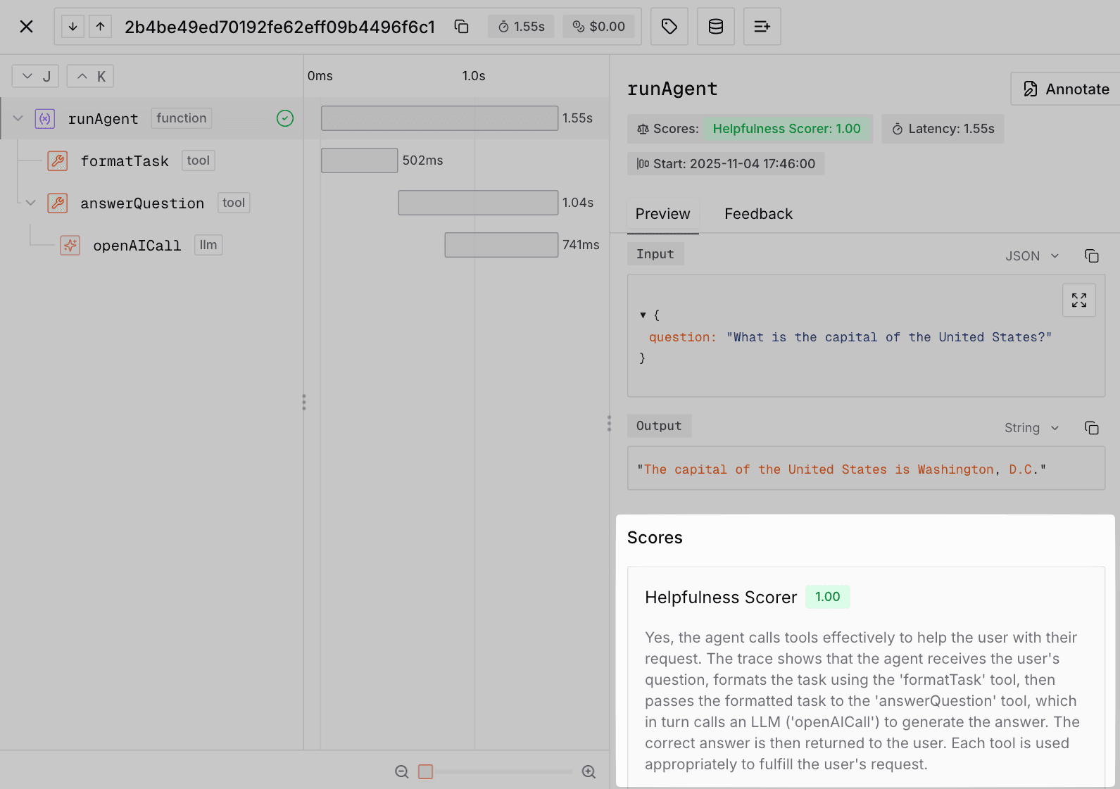
Task: Open the dataset database icon
Action: tap(715, 27)
